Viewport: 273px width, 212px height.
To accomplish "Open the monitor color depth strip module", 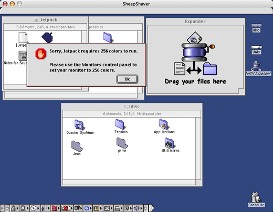I will (98, 208).
